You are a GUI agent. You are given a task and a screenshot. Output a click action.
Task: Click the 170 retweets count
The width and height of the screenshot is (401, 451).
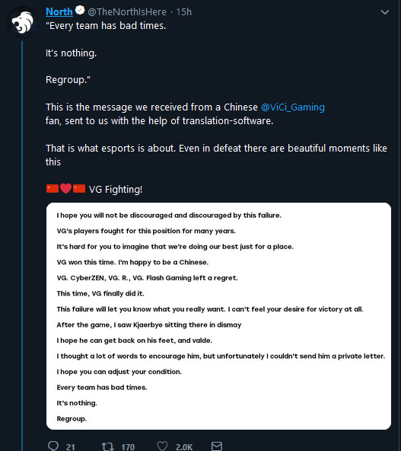point(128,447)
